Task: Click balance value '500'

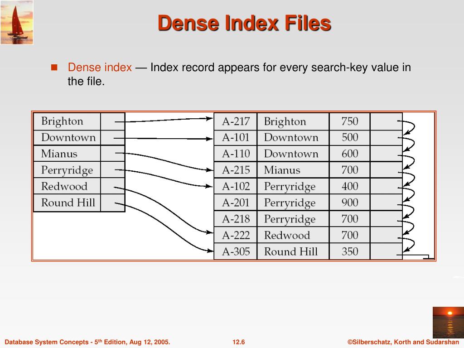Action: click(350, 137)
